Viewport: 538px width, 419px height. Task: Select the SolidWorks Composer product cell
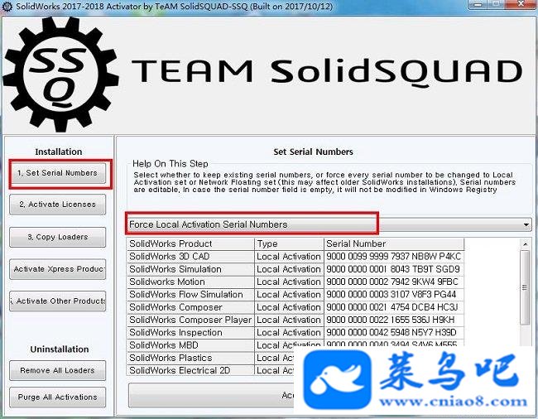[190, 307]
